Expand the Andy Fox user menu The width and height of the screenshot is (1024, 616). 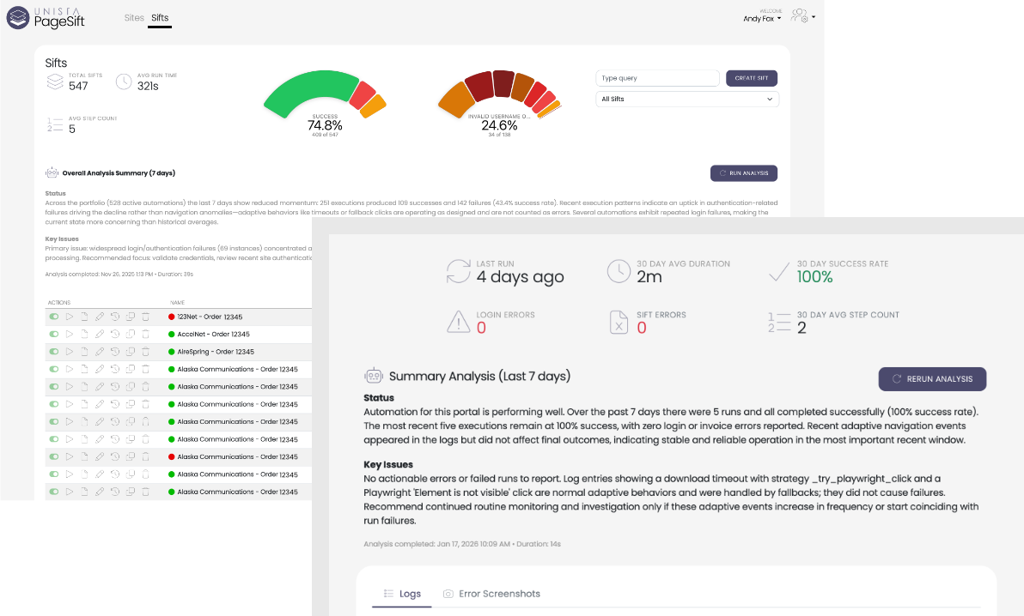click(762, 18)
